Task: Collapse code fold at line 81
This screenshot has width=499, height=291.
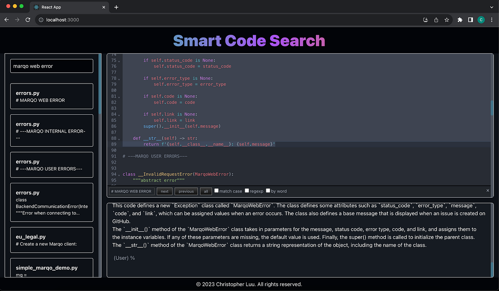Action: (x=119, y=97)
